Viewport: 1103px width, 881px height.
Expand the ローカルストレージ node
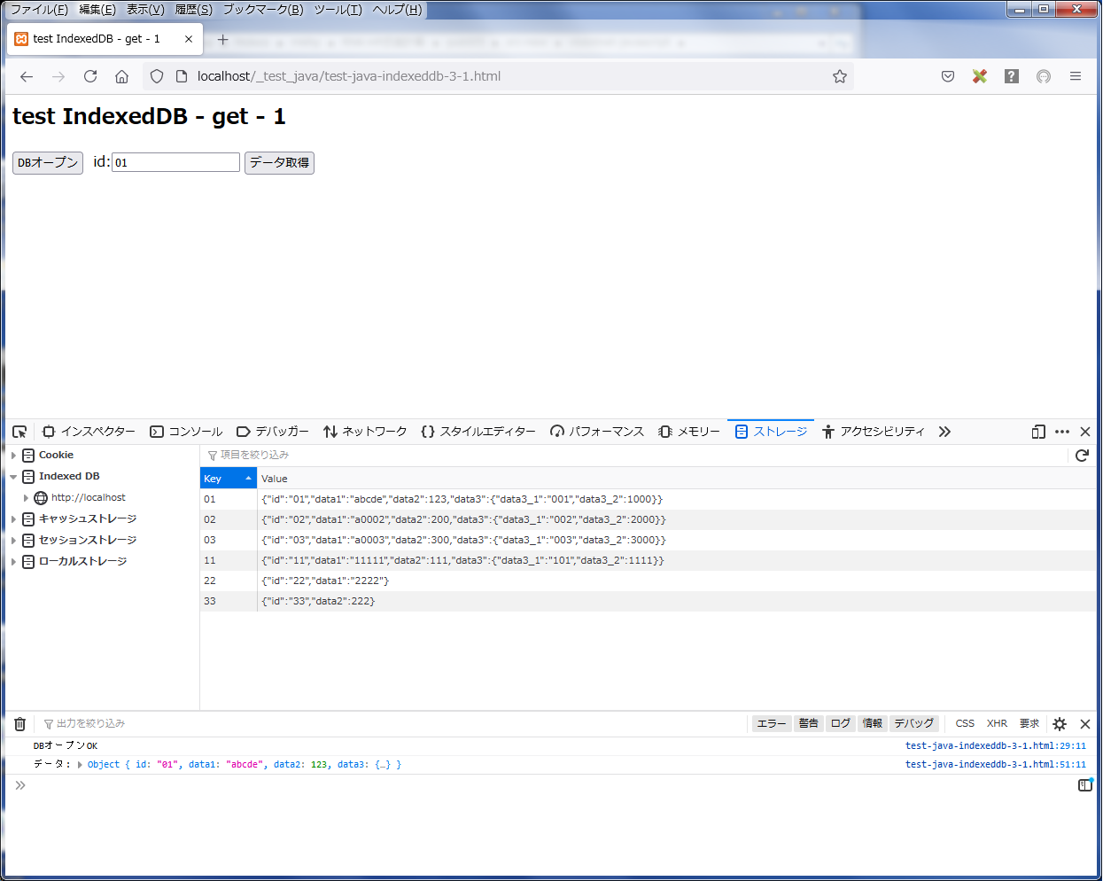[x=13, y=562]
